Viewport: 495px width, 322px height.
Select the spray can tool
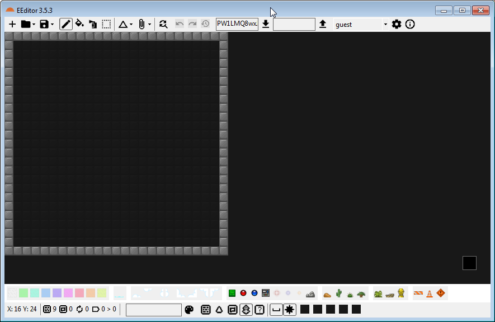pos(93,24)
